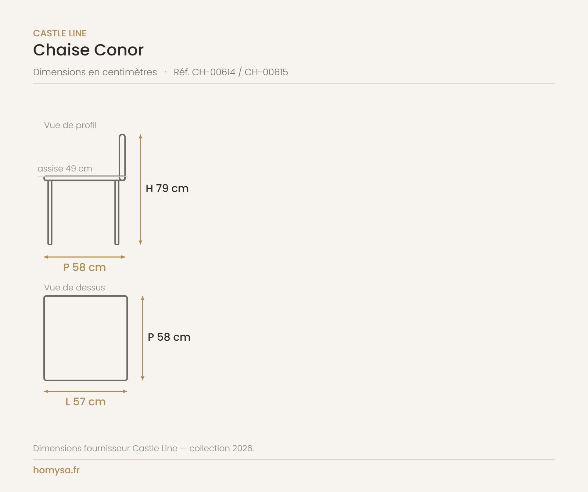Click the Vue de profil caption
The image size is (588, 492).
click(70, 125)
